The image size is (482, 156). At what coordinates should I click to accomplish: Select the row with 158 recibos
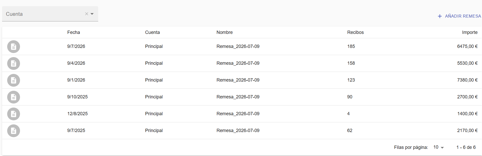pos(242,63)
